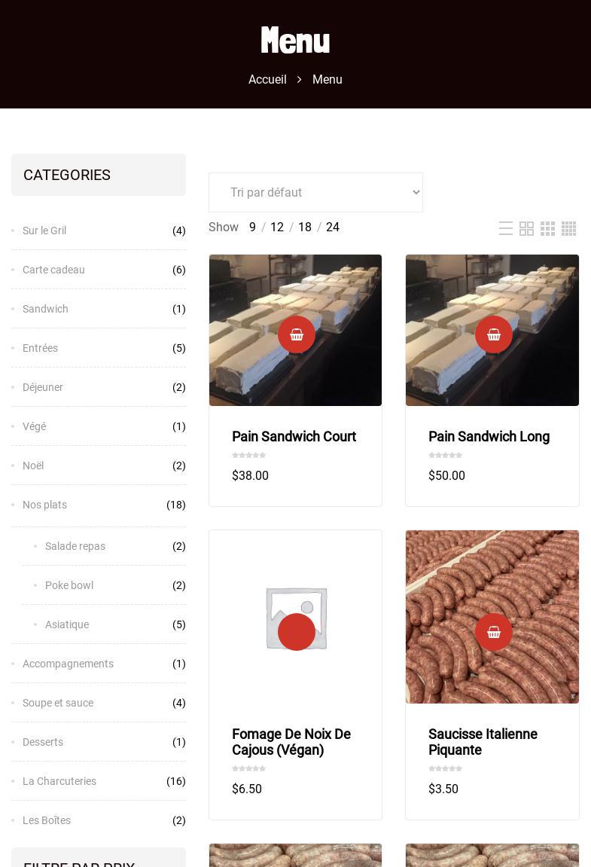Open the La Charcuteries category
The height and width of the screenshot is (867, 591).
pos(59,781)
